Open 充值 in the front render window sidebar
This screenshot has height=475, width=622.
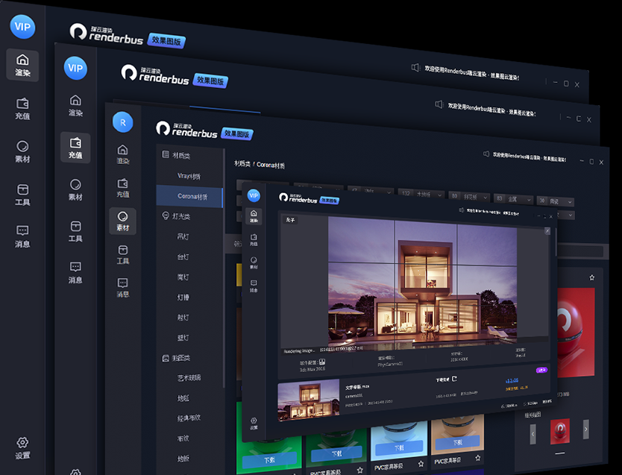pyautogui.click(x=254, y=239)
